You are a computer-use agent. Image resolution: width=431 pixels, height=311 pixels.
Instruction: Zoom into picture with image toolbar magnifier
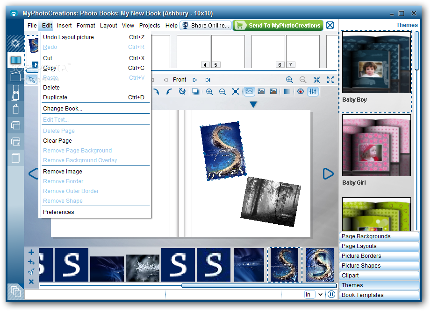209,91
